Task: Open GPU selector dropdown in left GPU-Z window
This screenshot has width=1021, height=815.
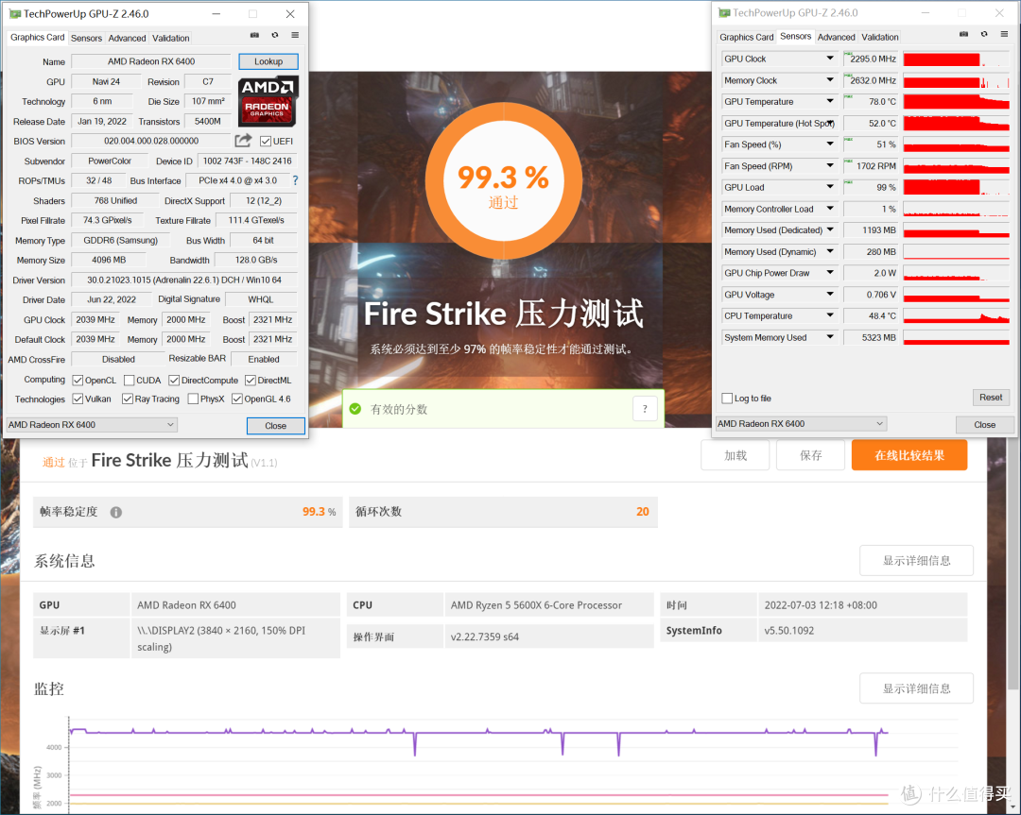Action: (x=92, y=425)
